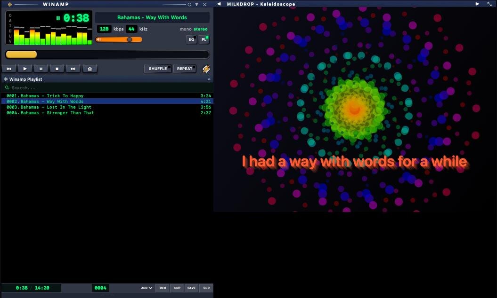Select track Stronger Than That
The width and height of the screenshot is (497, 298).
[107, 113]
